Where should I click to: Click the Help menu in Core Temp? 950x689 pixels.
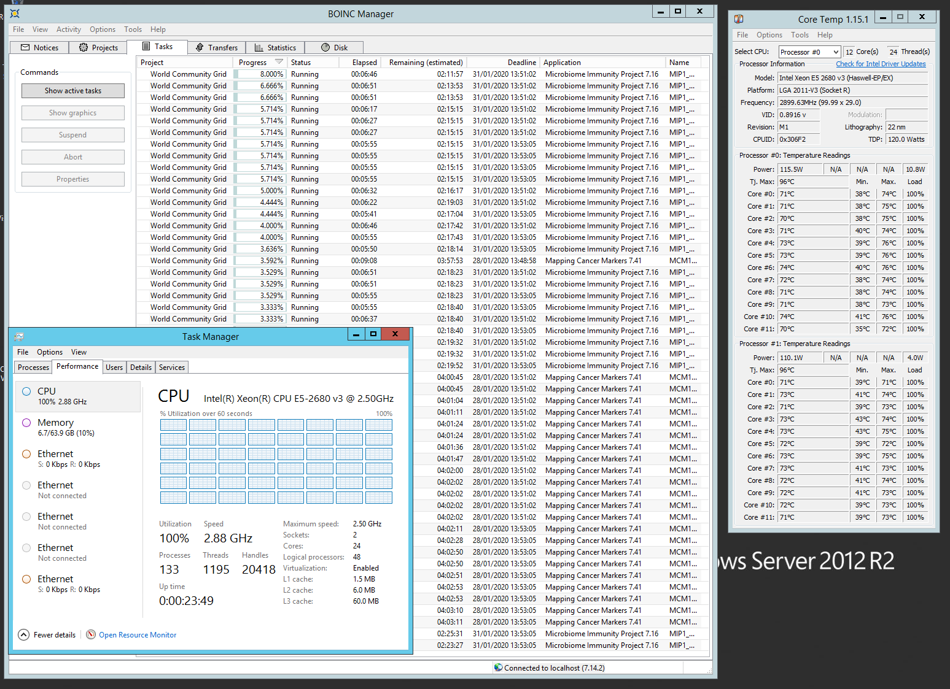pos(825,35)
